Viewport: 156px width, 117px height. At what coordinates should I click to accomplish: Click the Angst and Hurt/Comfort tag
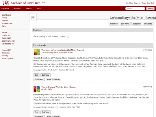[54, 60]
